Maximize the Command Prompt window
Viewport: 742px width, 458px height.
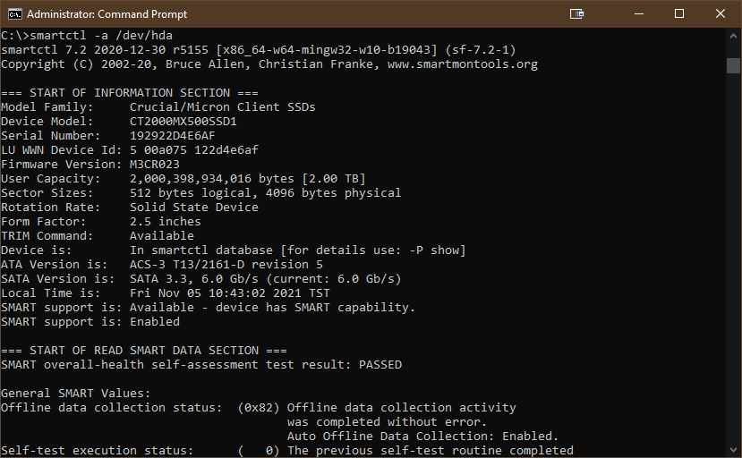coord(679,13)
